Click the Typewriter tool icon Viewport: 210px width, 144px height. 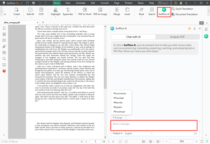coord(68,12)
